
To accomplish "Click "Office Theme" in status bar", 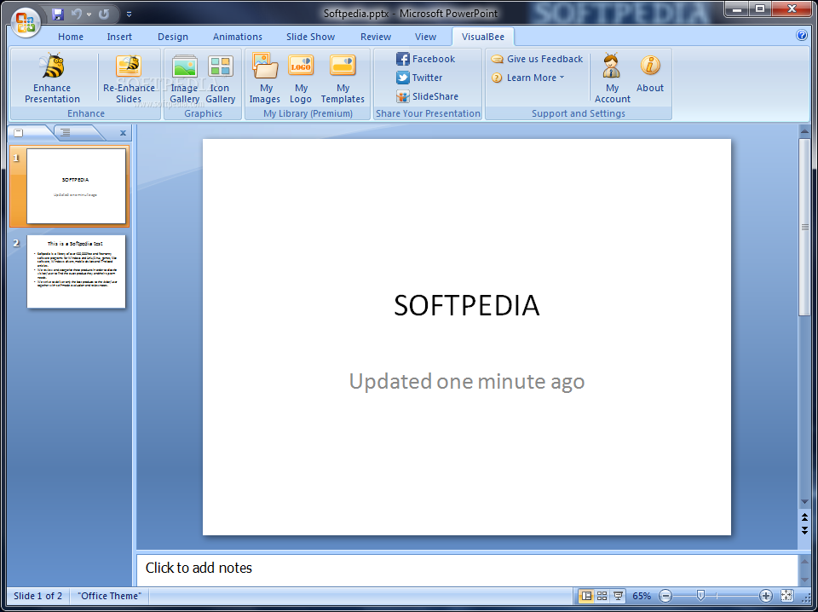I will (110, 596).
